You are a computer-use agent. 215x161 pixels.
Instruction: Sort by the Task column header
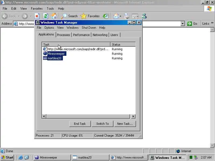[x=76, y=45]
